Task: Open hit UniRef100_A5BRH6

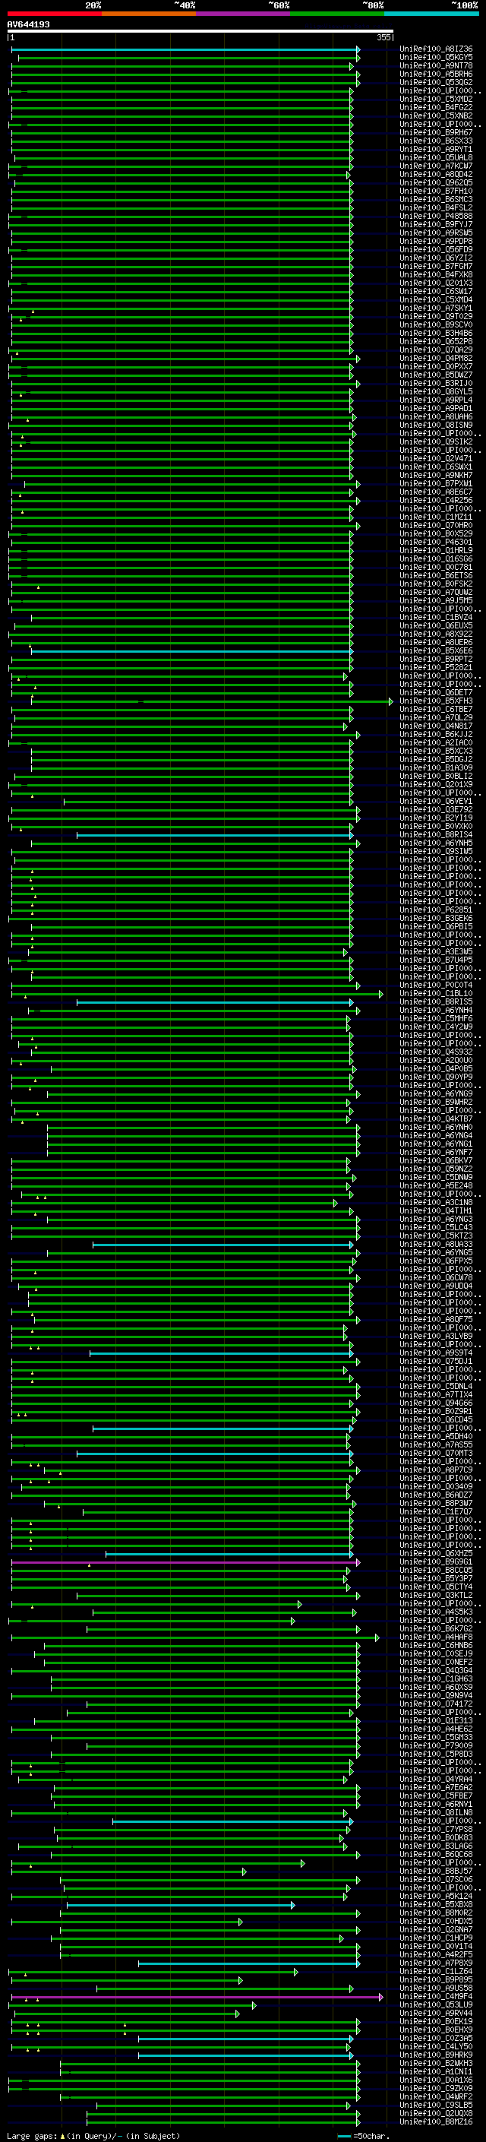Action: click(436, 74)
